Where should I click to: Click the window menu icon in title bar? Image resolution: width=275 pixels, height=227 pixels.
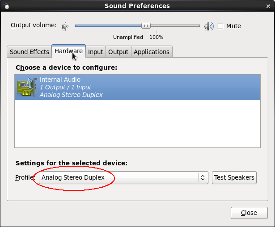(7, 6)
